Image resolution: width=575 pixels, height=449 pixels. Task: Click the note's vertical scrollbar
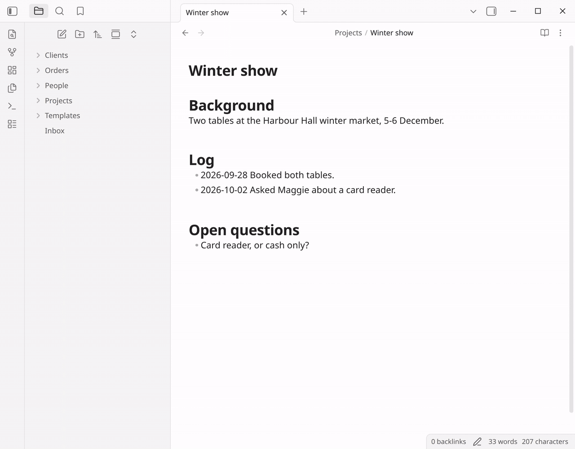coord(571,229)
